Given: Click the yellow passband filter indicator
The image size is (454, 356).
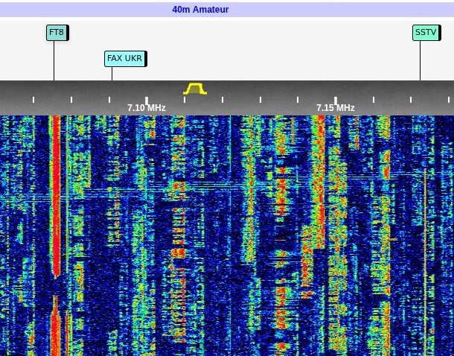Looking at the screenshot, I should click(195, 89).
